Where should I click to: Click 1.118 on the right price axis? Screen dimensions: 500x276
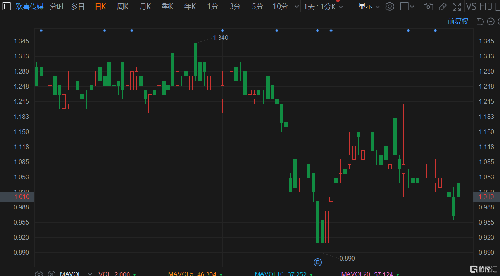(x=486, y=147)
